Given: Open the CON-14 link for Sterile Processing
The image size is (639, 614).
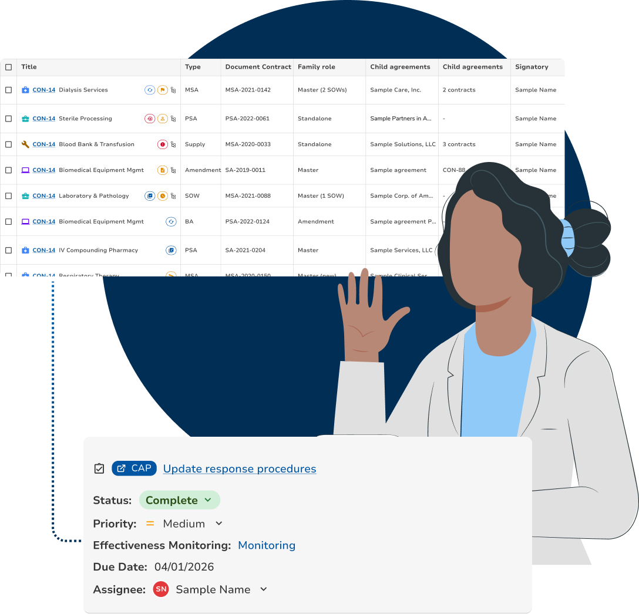Looking at the screenshot, I should (43, 119).
